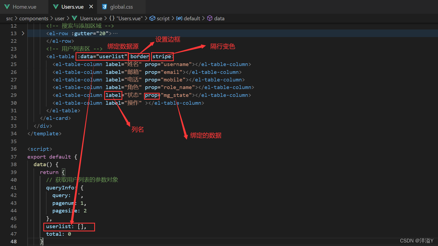Click line number 24 in the gutter
The height and width of the screenshot is (246, 438).
[x=14, y=56]
